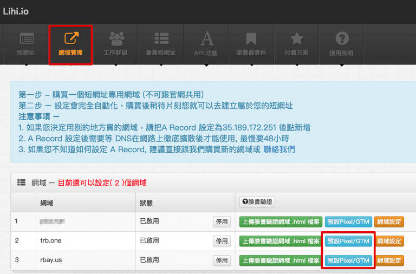Image resolution: width=416 pixels, height=274 pixels.
Task: Disable the rbay.us domain with 停用
Action: 222,260
